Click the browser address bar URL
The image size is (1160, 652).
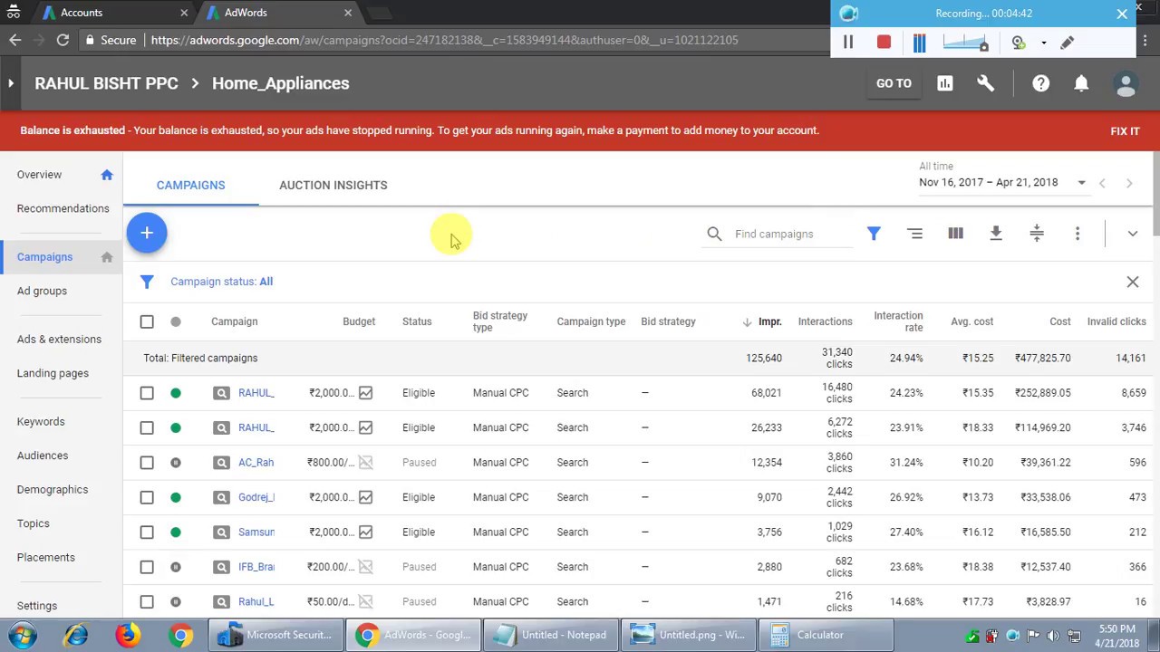click(444, 40)
